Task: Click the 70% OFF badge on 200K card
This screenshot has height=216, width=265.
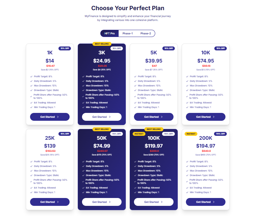Action: click(220, 134)
